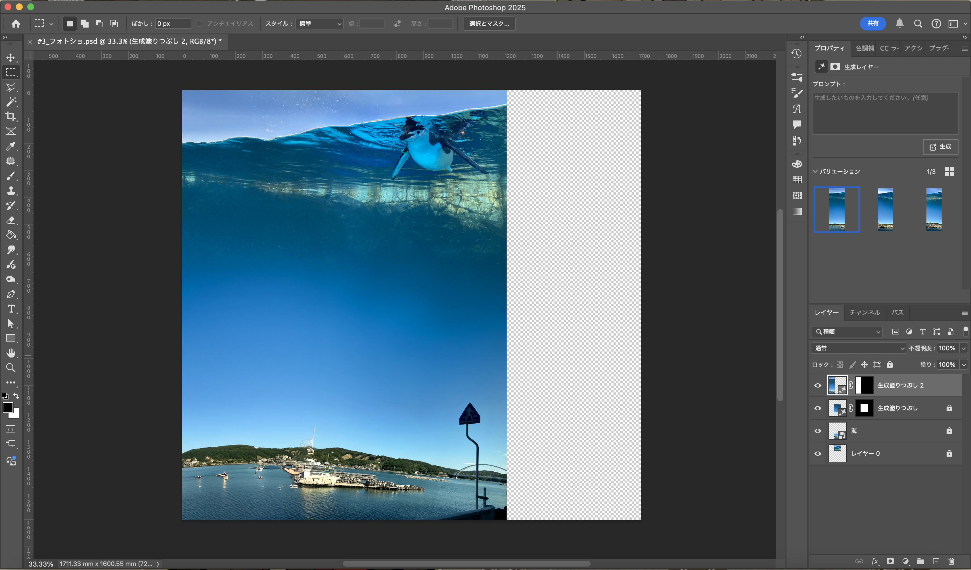The width and height of the screenshot is (971, 570).
Task: Open the History panel icon
Action: pos(797,54)
